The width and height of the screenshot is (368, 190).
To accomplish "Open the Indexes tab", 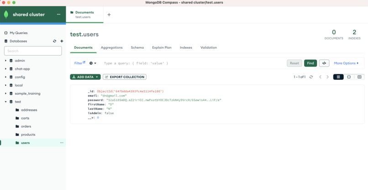I will (186, 47).
